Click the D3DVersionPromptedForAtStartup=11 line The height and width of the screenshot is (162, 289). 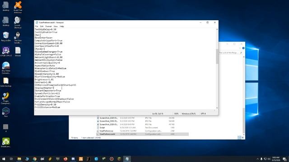[55, 85]
